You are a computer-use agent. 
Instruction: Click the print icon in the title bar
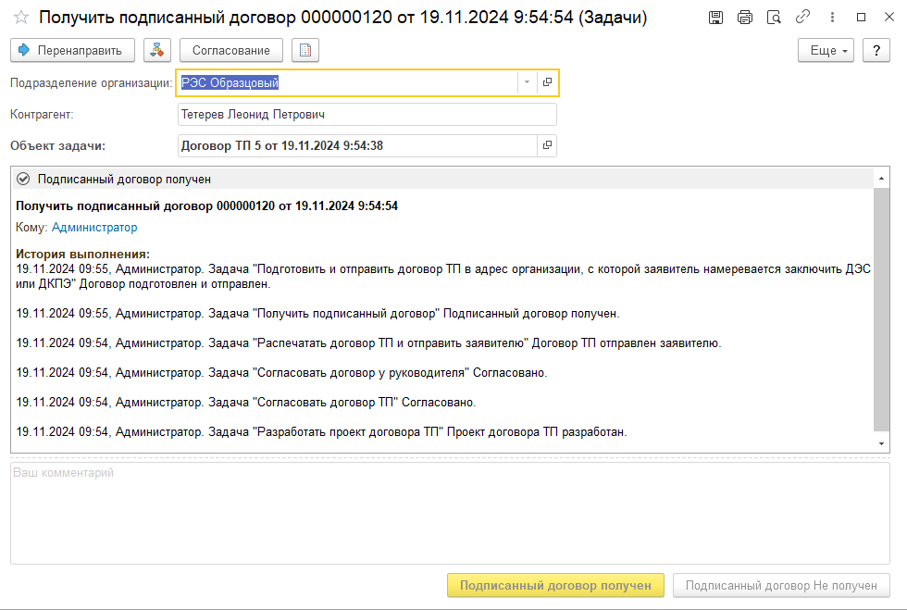[x=744, y=18]
